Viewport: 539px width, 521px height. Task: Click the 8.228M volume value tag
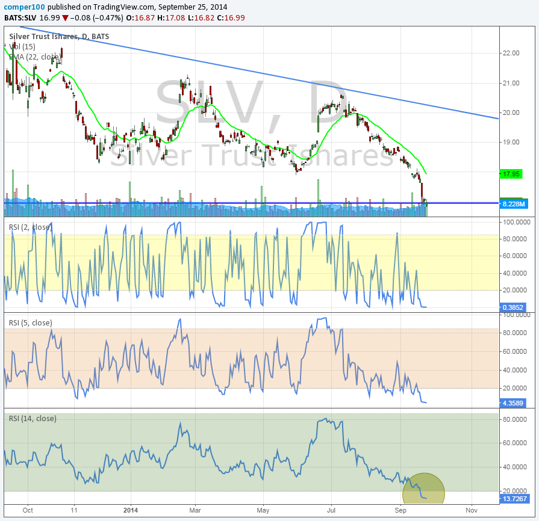tap(514, 204)
